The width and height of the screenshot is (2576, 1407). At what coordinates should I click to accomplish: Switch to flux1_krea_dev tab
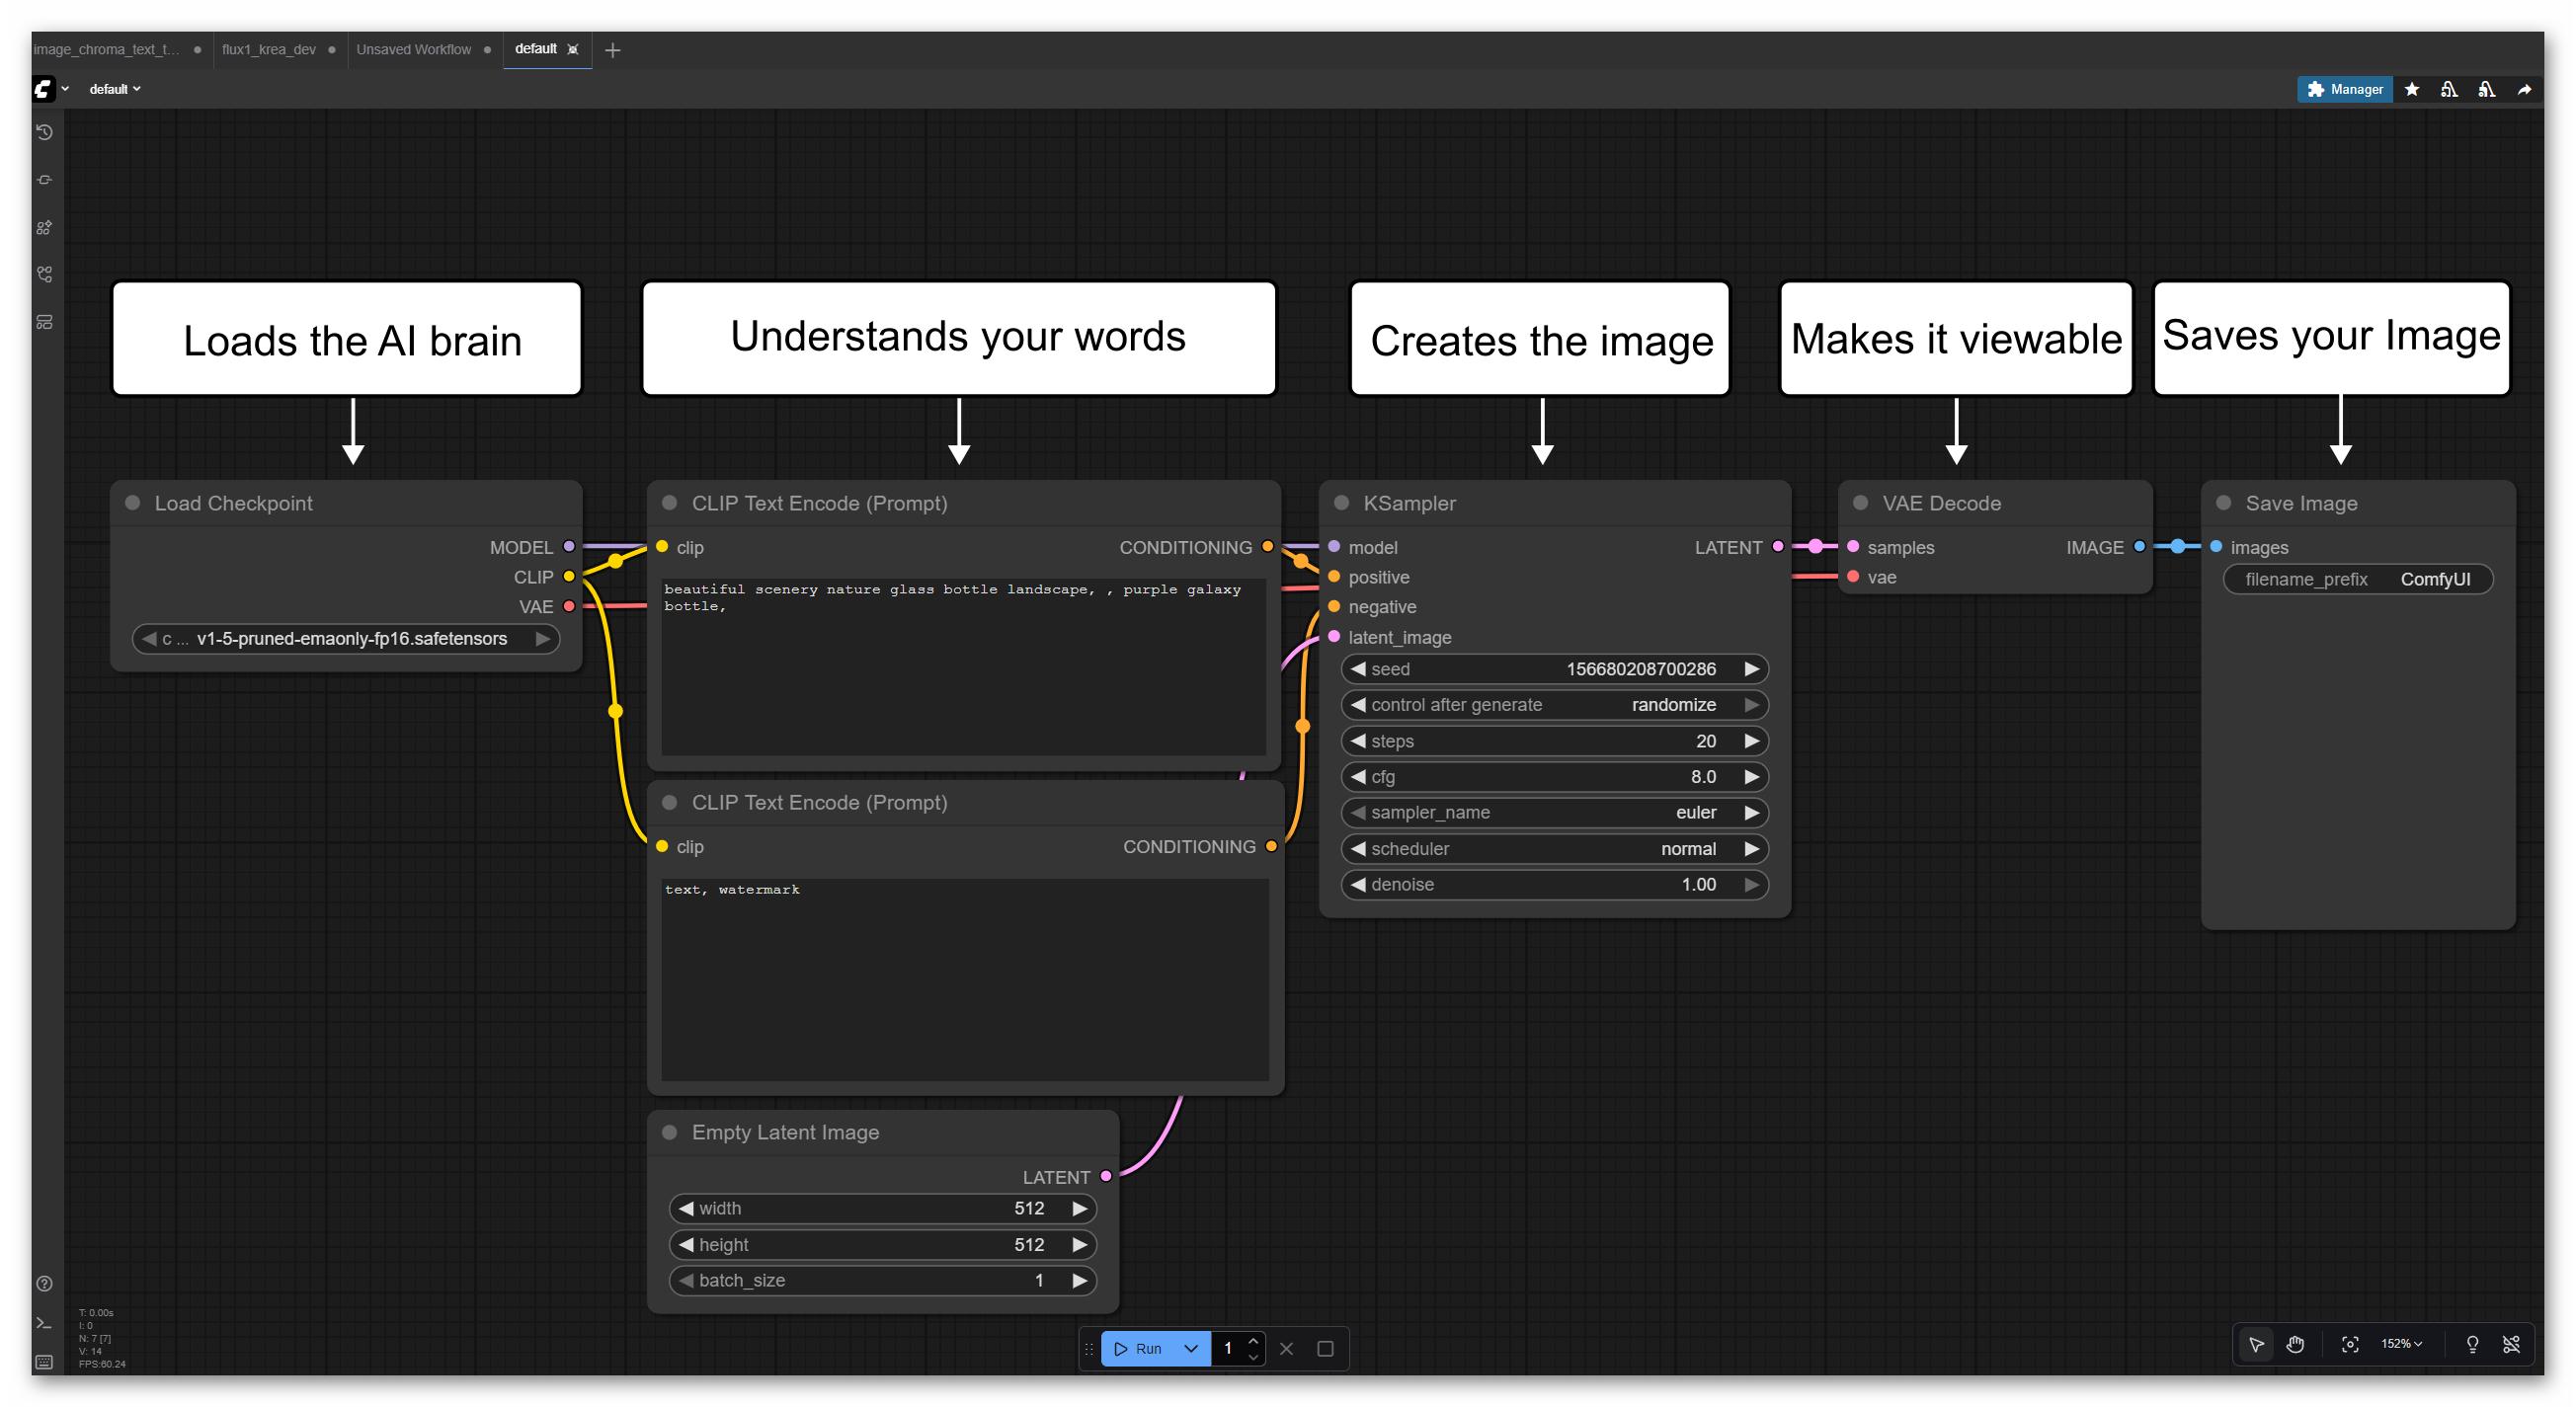269,49
